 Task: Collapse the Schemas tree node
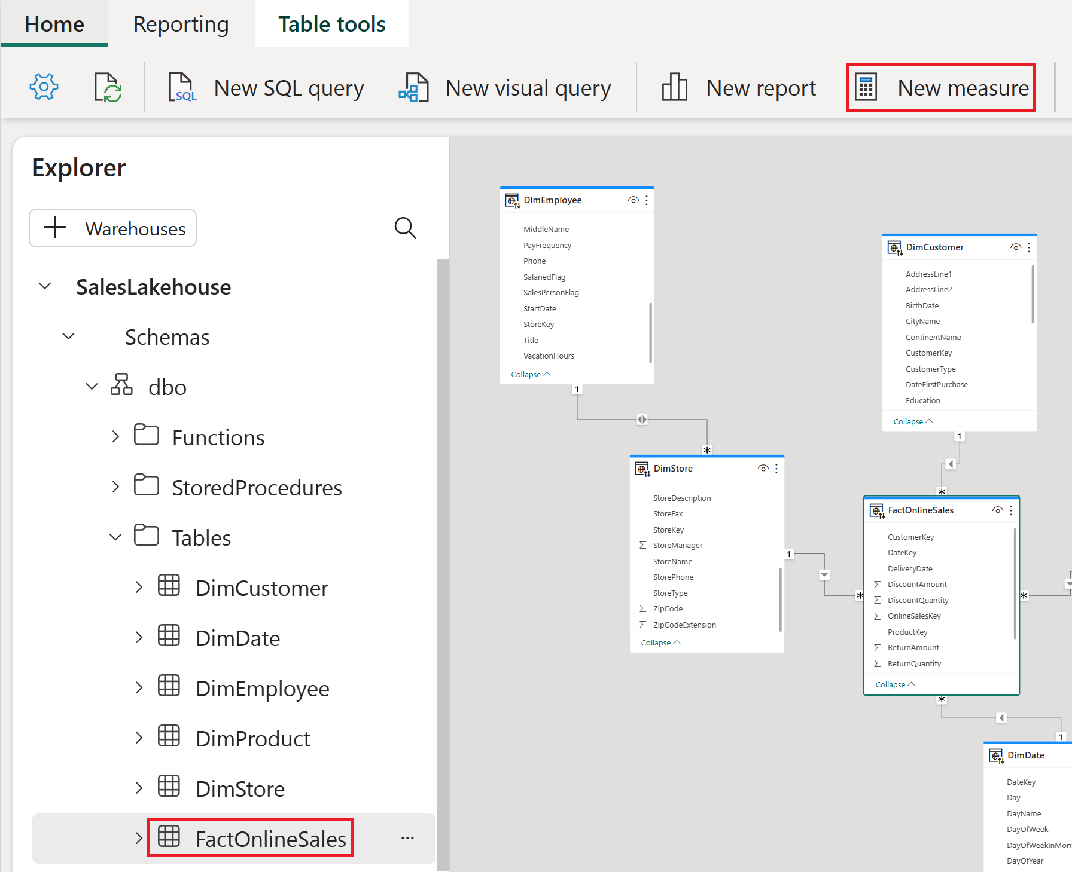pos(68,336)
